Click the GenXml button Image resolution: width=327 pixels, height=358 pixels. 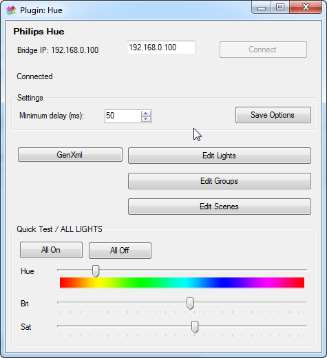(70, 155)
